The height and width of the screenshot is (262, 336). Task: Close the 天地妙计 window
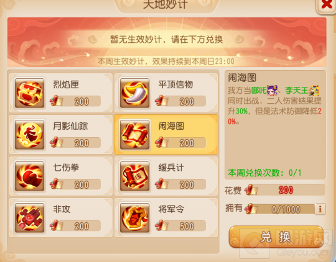[x=327, y=4]
